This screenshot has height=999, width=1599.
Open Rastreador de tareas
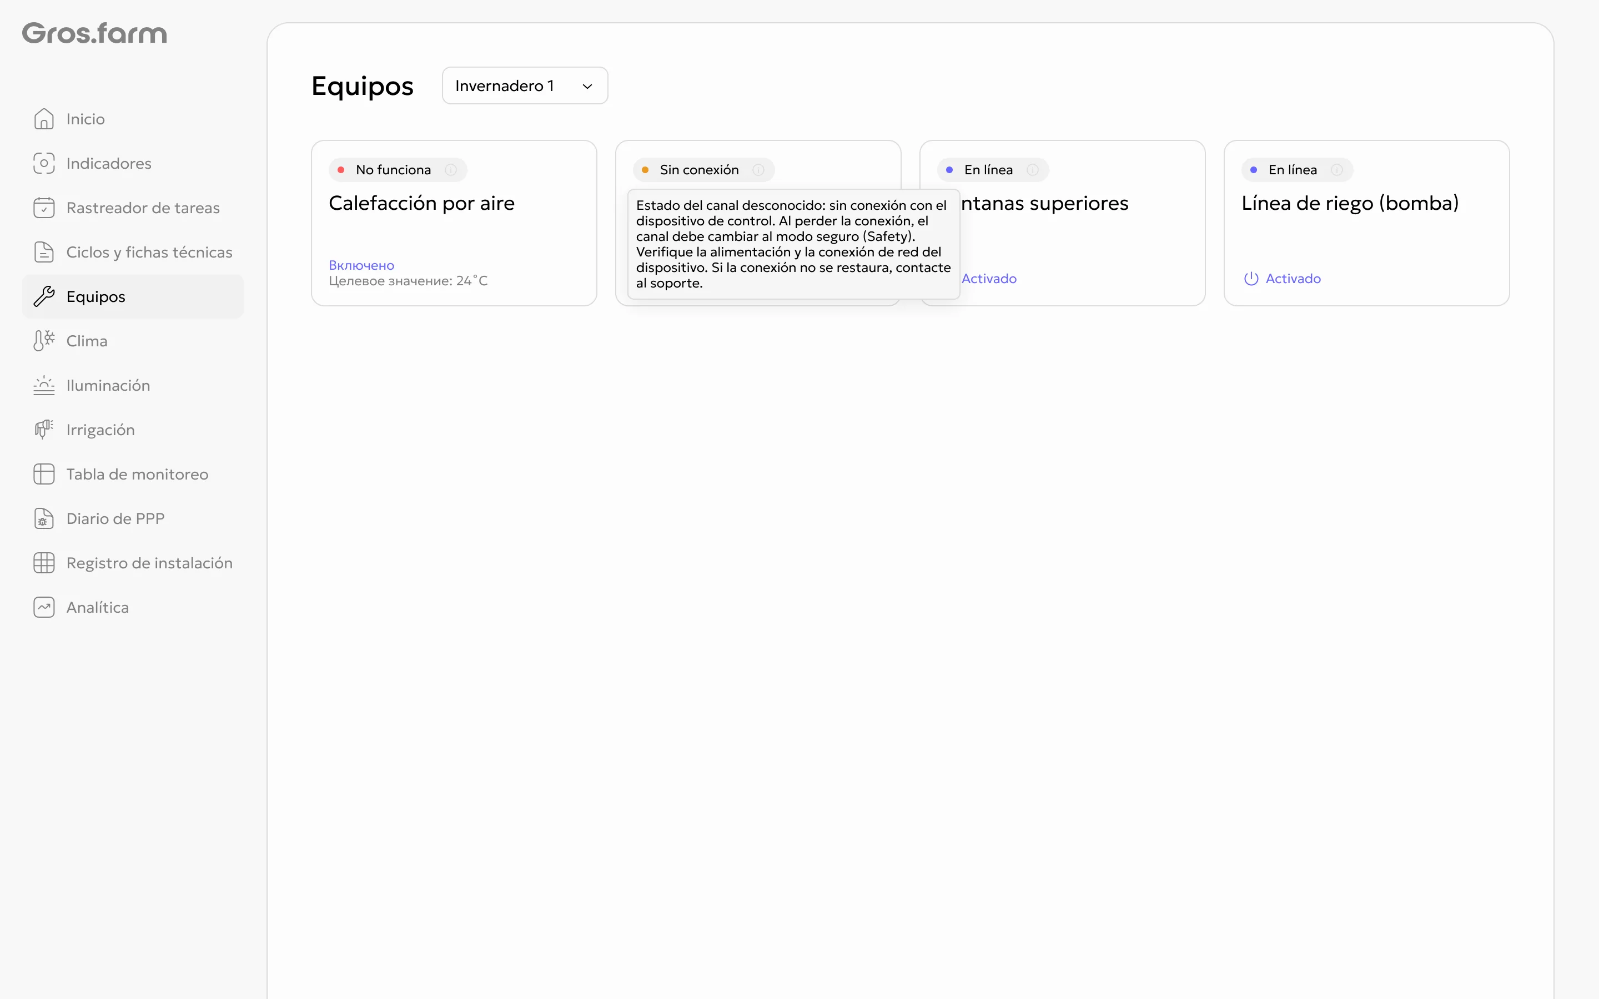click(x=133, y=208)
